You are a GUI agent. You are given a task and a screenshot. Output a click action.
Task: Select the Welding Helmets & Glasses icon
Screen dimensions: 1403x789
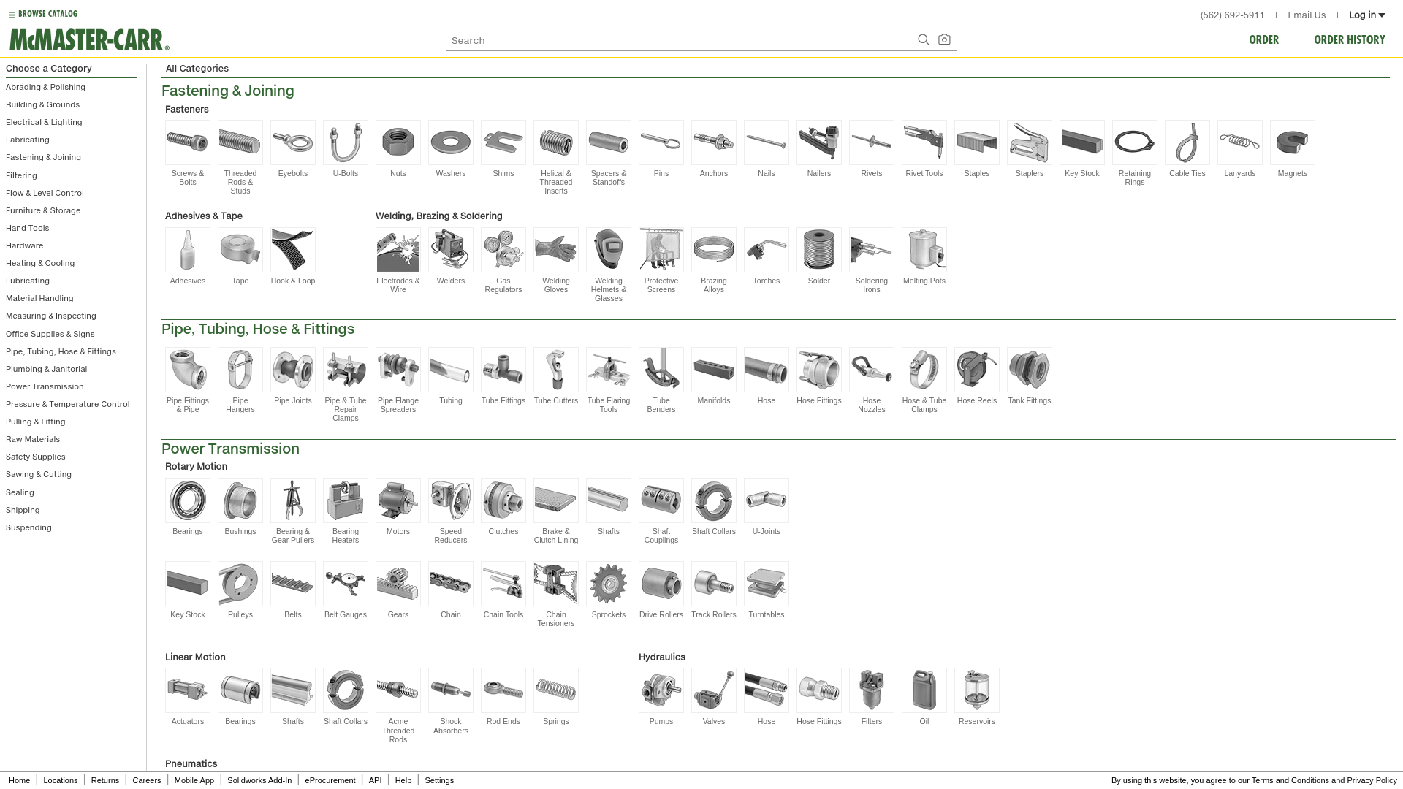tap(609, 250)
